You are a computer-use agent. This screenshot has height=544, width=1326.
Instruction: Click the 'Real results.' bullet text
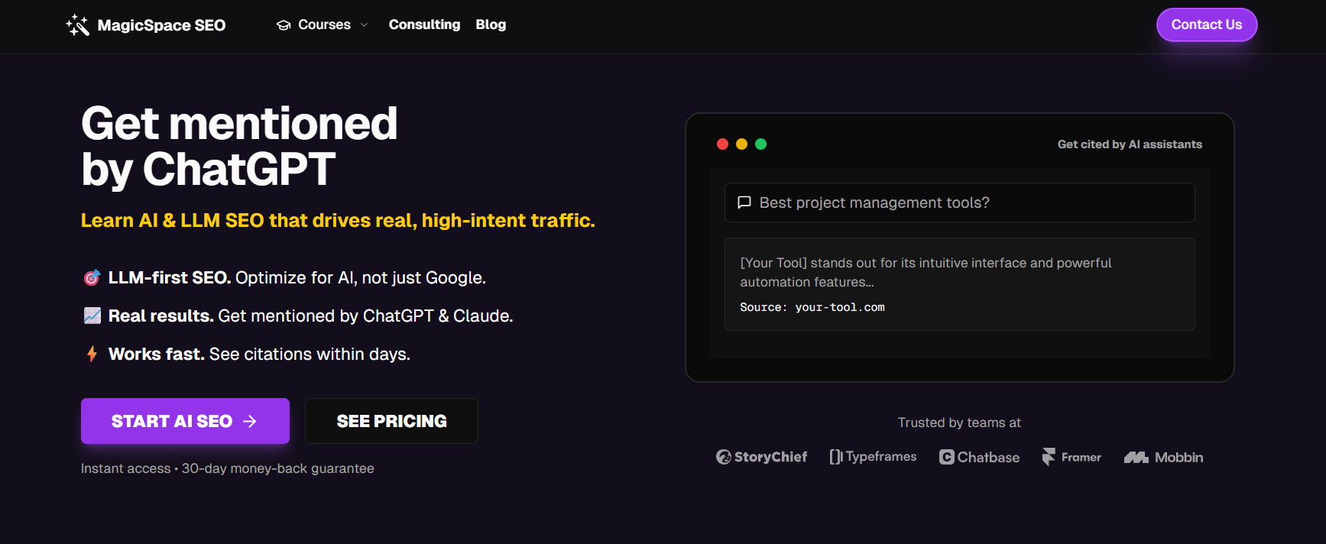tap(160, 316)
